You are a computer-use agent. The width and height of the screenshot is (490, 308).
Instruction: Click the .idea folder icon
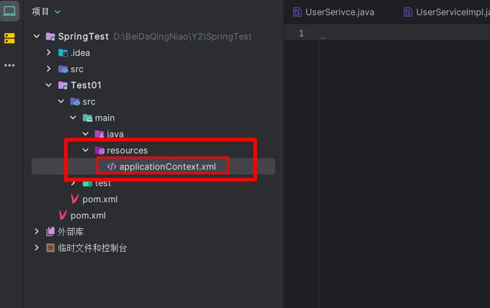click(x=63, y=53)
